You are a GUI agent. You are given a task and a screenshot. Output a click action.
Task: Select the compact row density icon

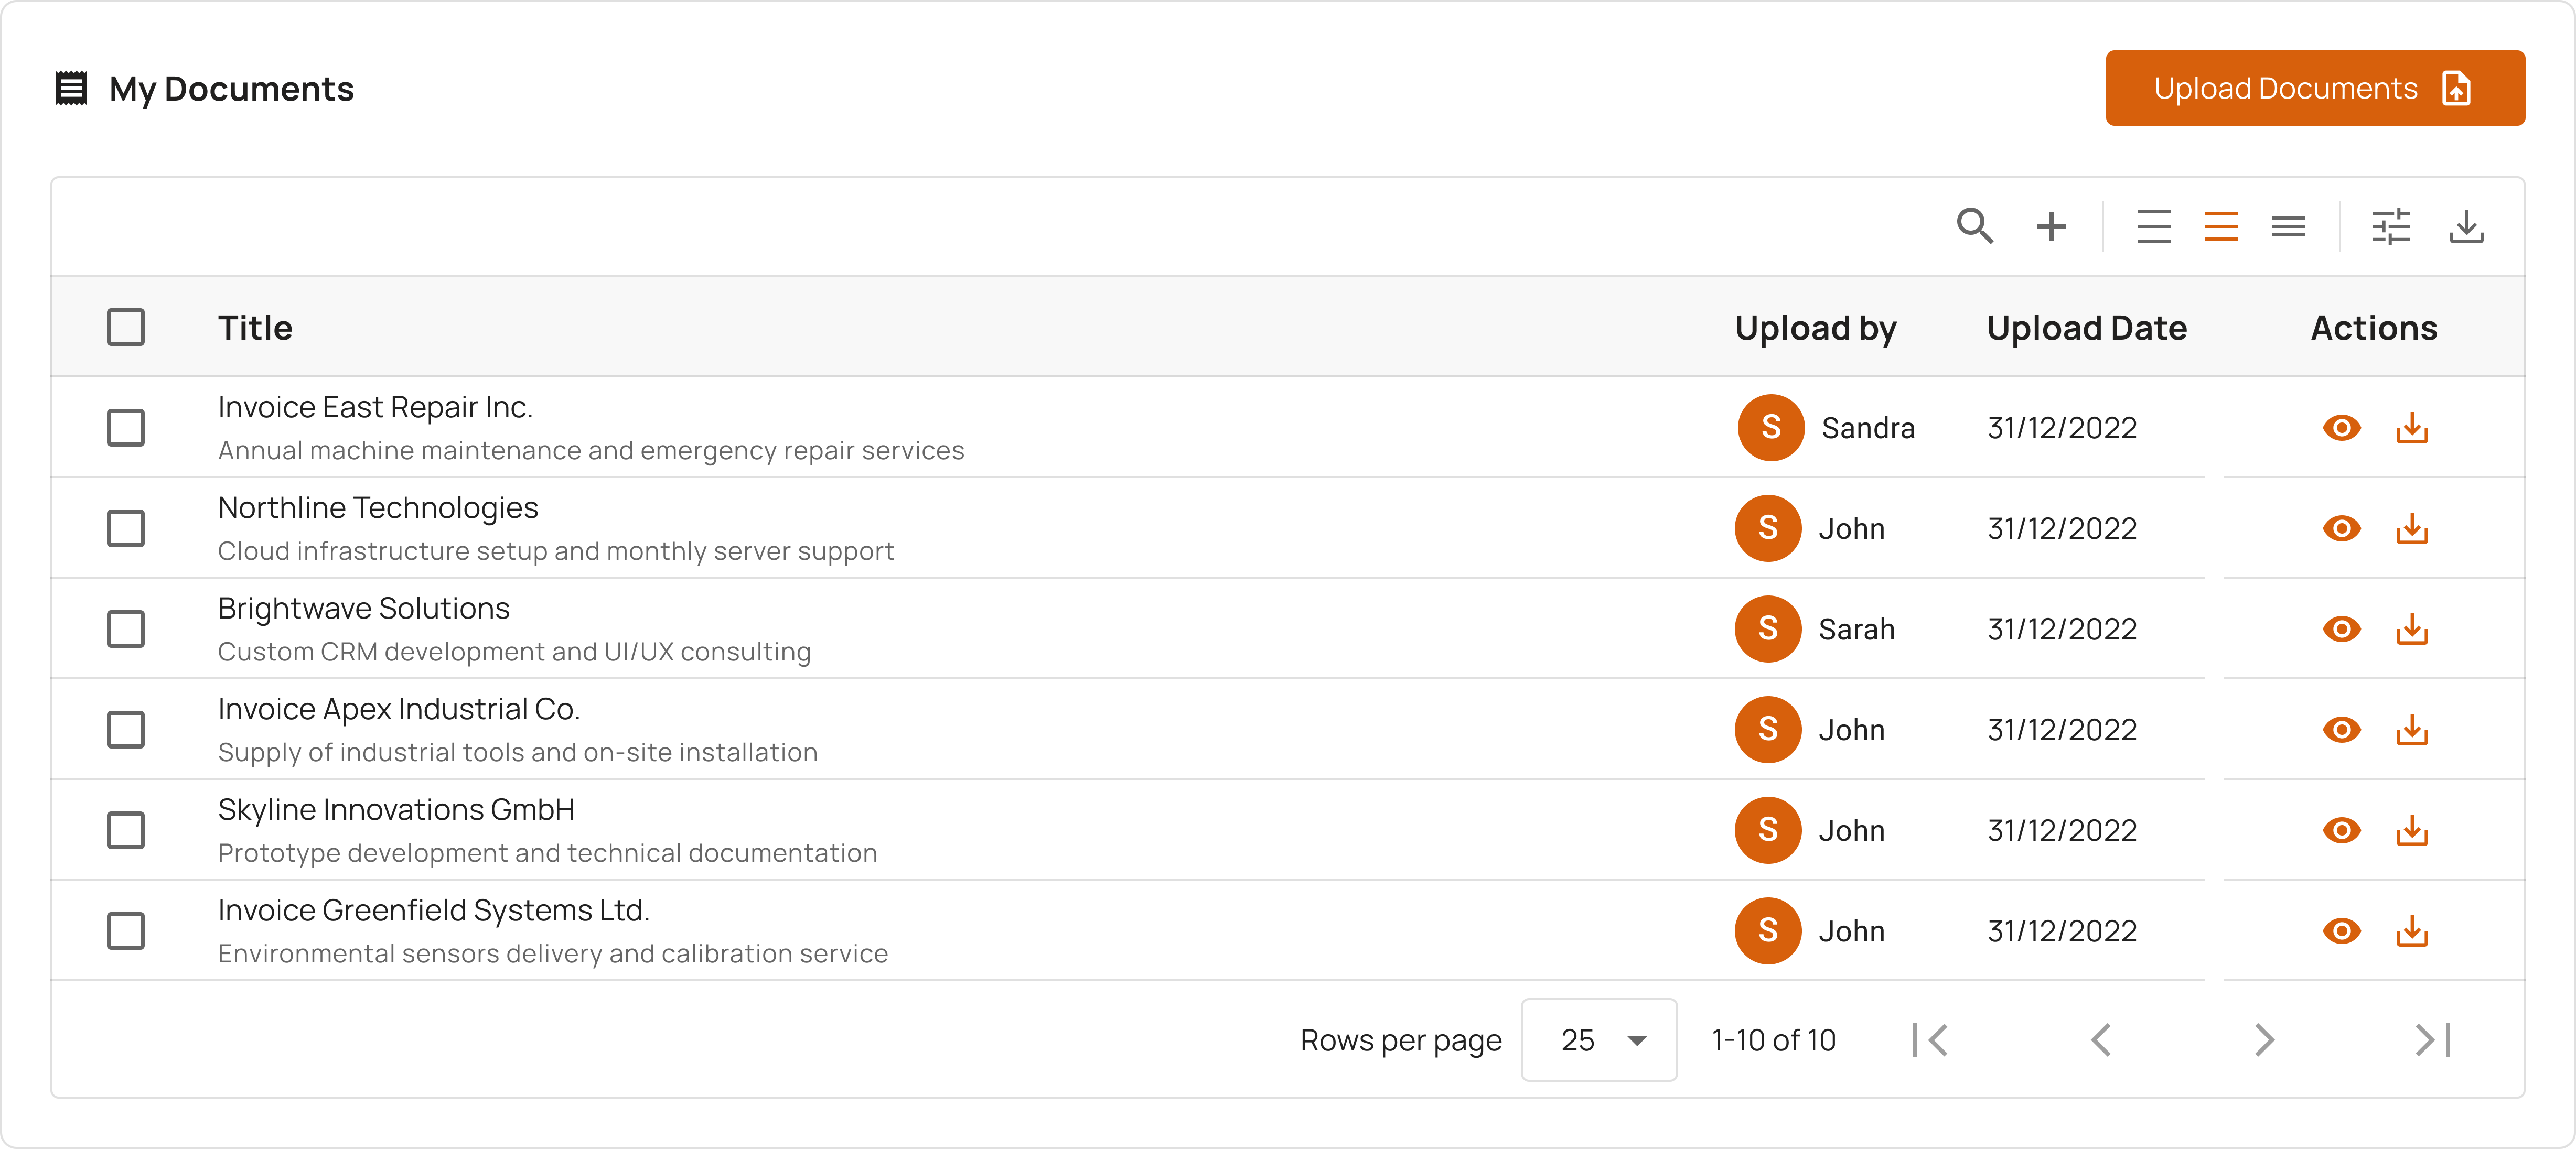tap(2288, 227)
